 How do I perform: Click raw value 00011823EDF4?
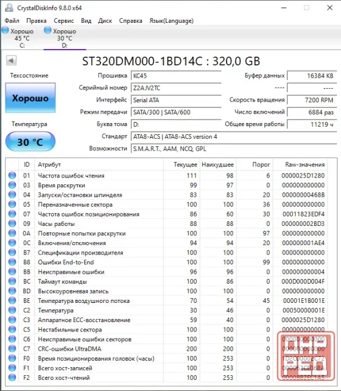(303, 214)
